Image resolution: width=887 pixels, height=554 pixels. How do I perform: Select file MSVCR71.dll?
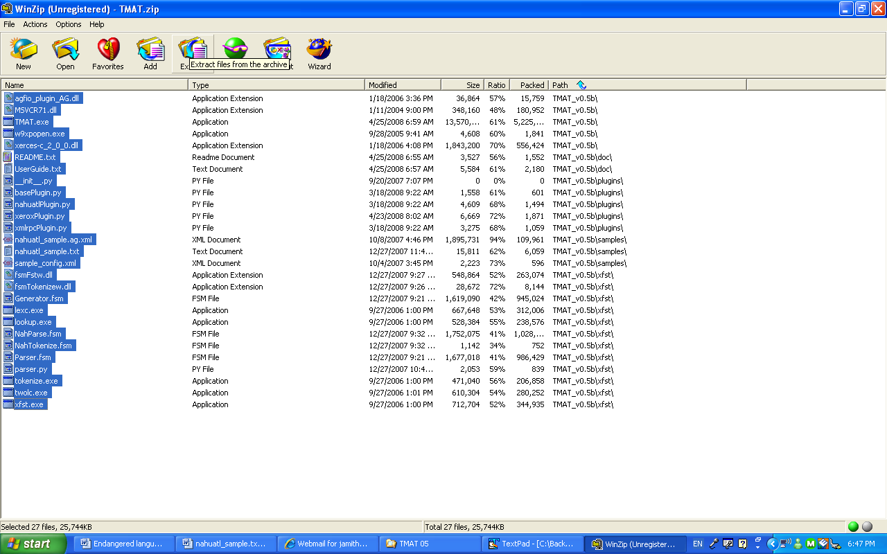click(36, 110)
